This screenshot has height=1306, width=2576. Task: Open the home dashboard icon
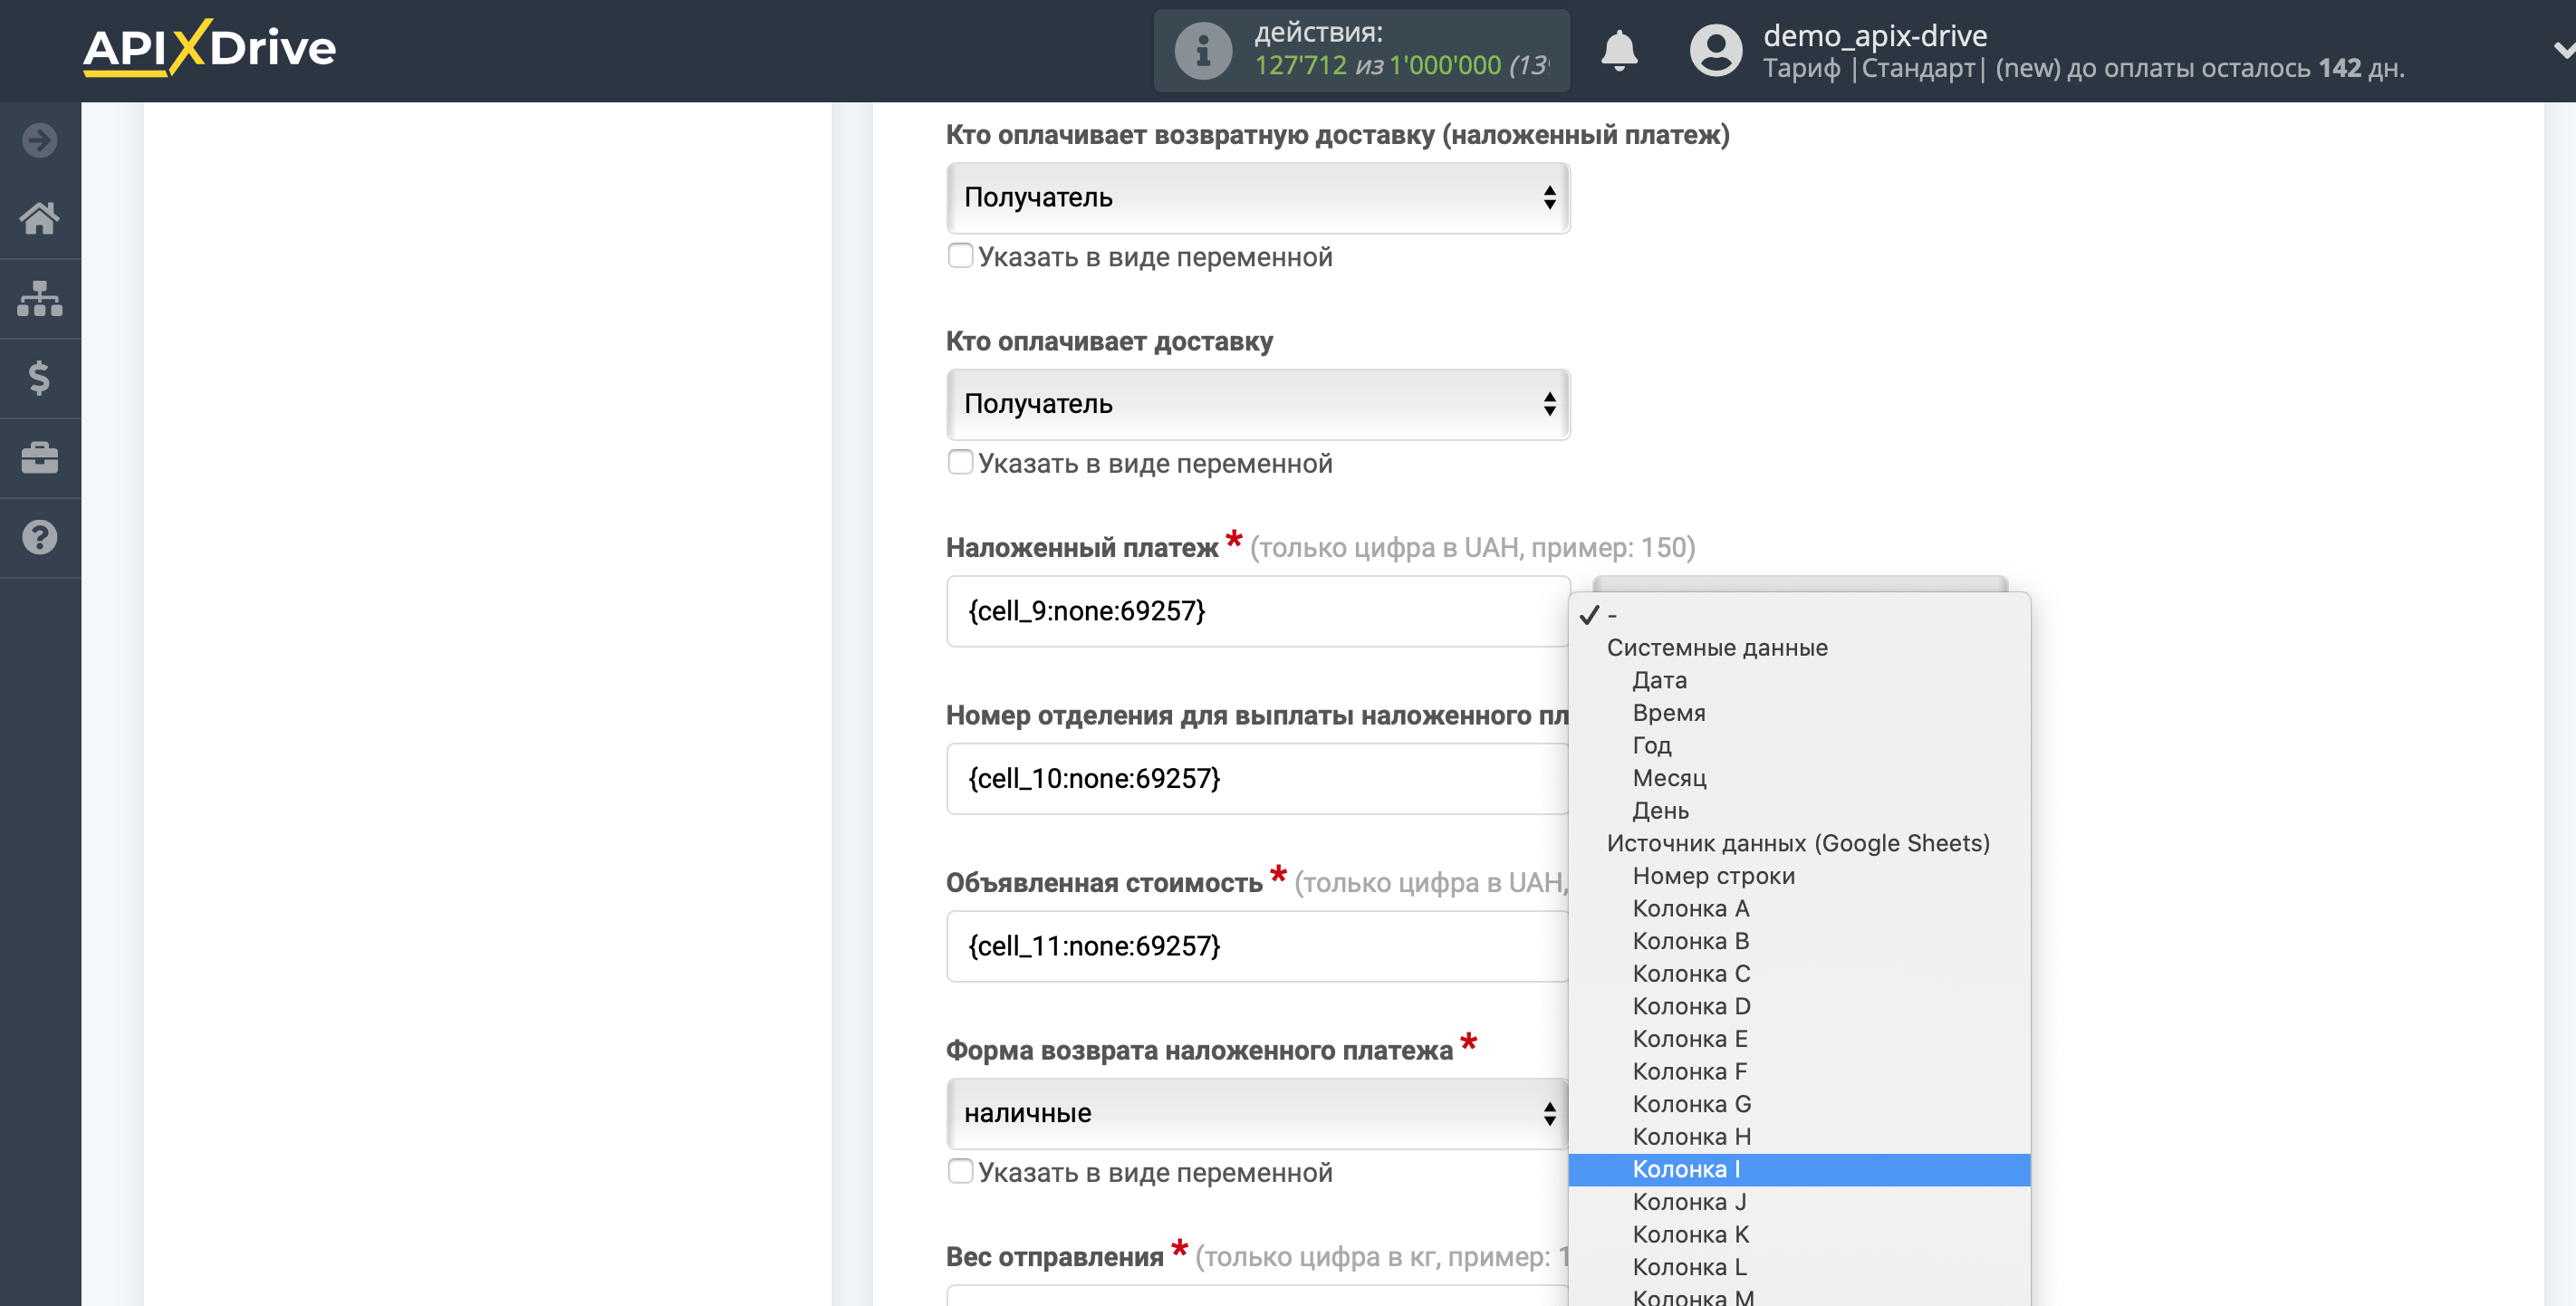pyautogui.click(x=40, y=218)
